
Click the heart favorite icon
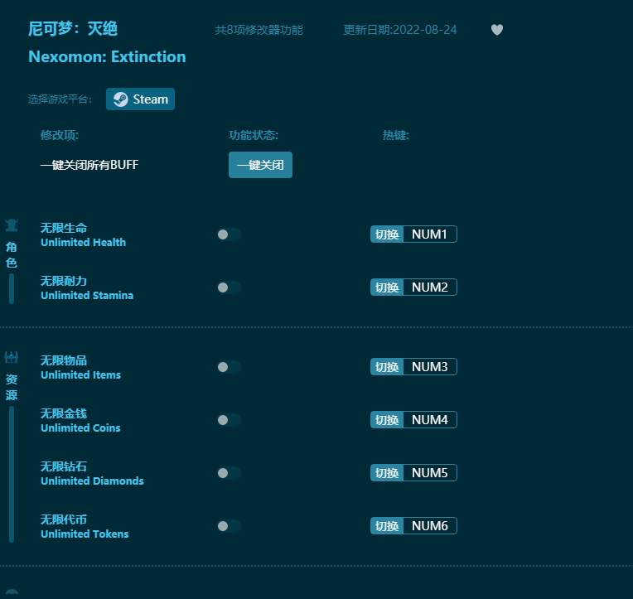point(497,30)
